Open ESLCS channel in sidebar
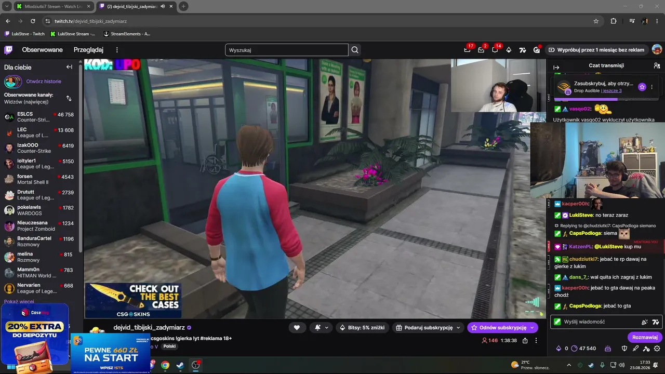This screenshot has height=374, width=665. coord(41,117)
